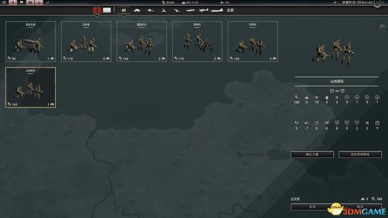Viewport: 388px width, 218px height.
Task: Switch to the towed gun class tab
Action: click(x=150, y=10)
